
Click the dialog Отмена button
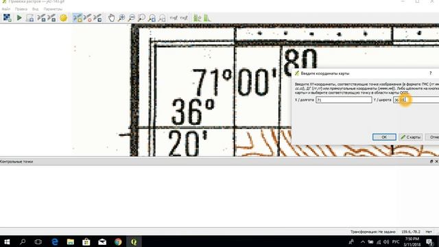tap(432, 137)
